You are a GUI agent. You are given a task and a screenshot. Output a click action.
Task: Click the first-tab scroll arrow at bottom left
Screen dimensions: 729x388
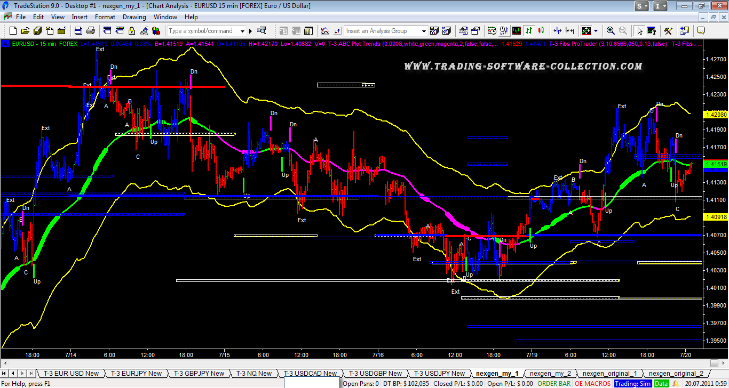[6, 374]
